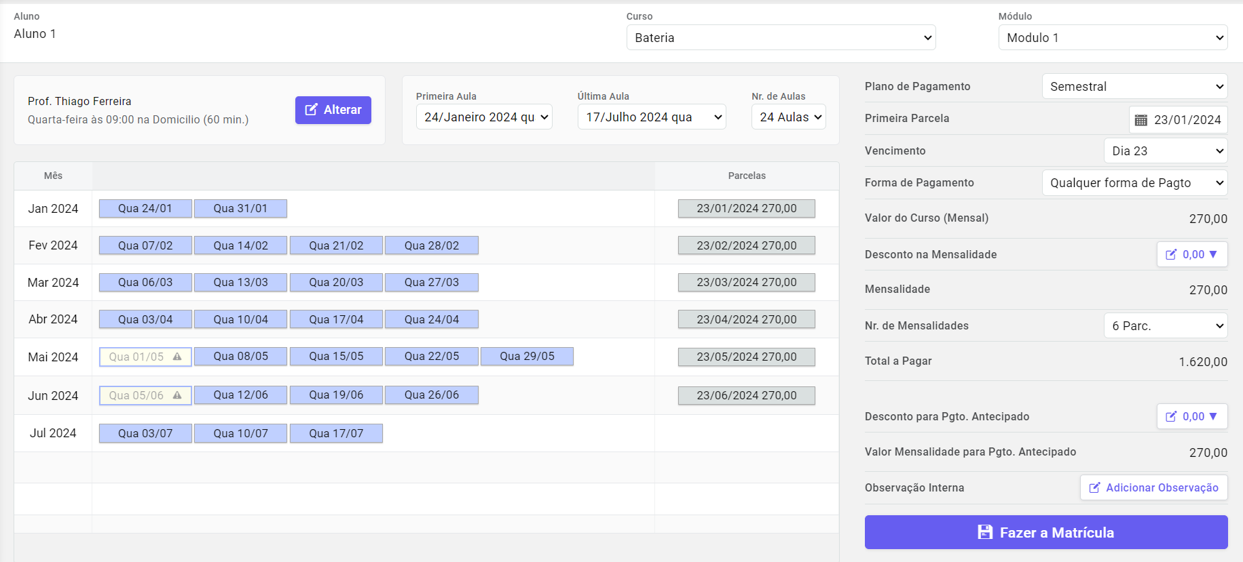Expand the Nr. de Mensalidades dropdown

(1165, 326)
